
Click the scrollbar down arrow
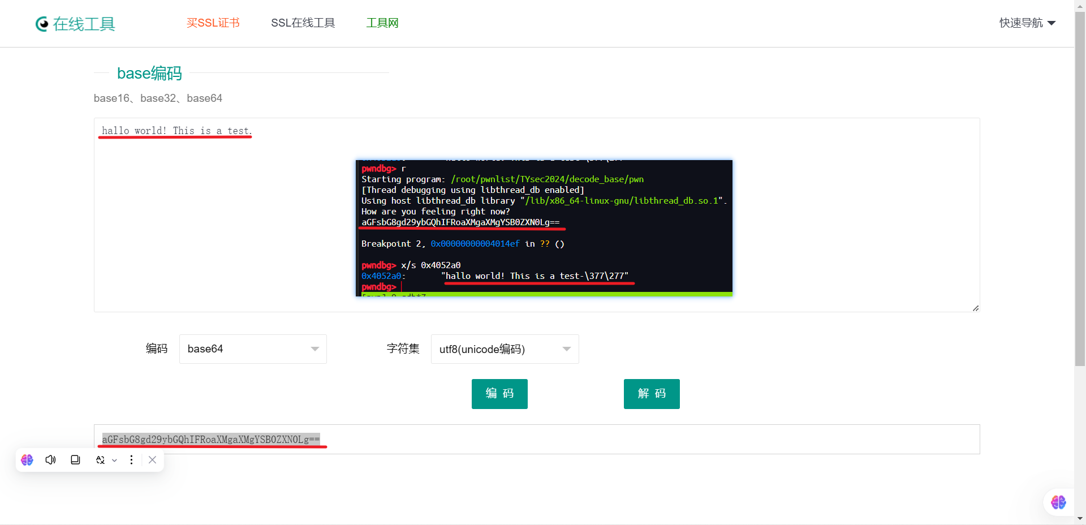(x=1080, y=519)
